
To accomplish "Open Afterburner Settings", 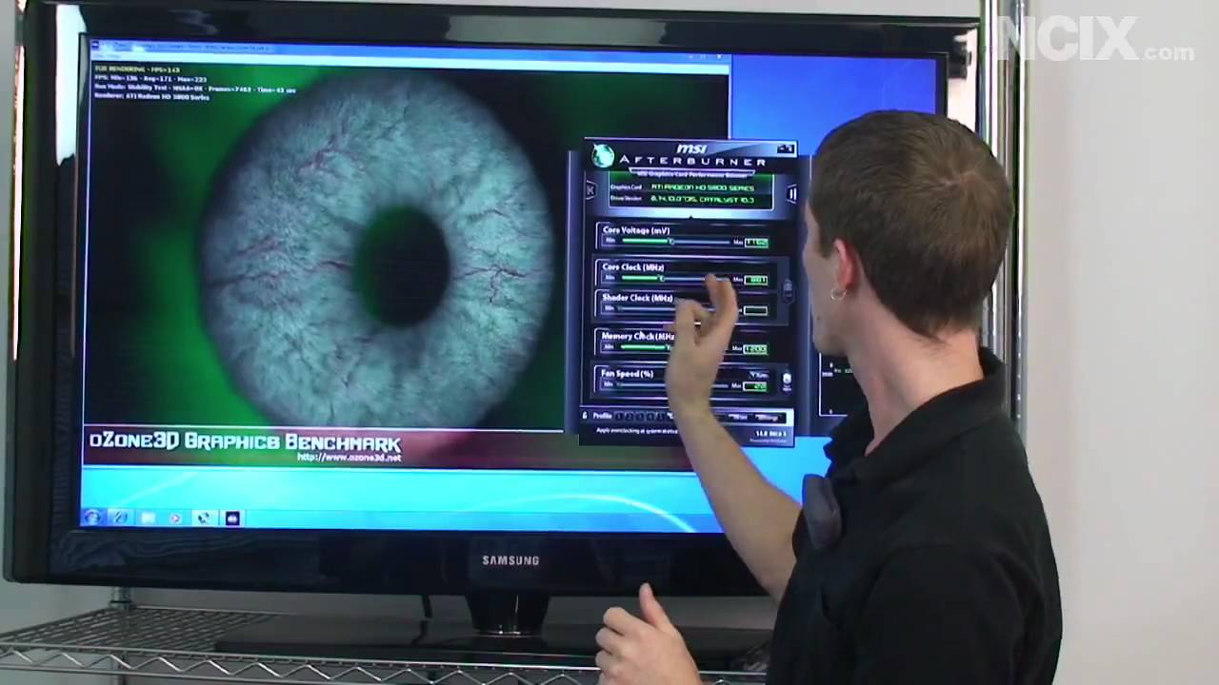I will coord(768,417).
